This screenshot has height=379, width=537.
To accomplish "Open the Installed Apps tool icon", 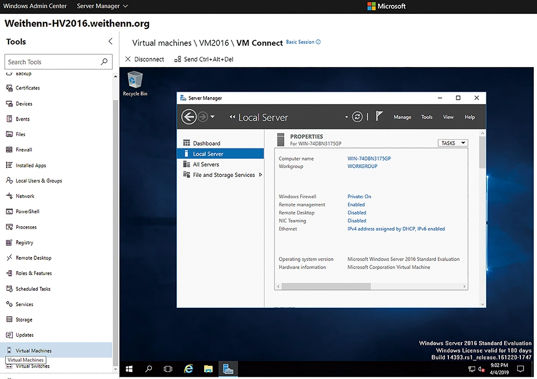I will (9, 165).
